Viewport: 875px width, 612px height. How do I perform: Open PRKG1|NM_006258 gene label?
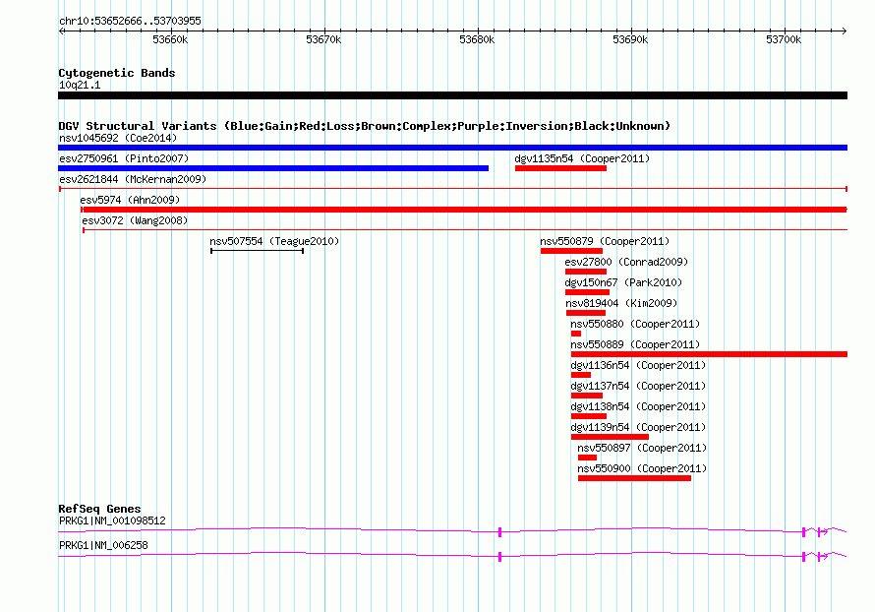click(x=103, y=545)
